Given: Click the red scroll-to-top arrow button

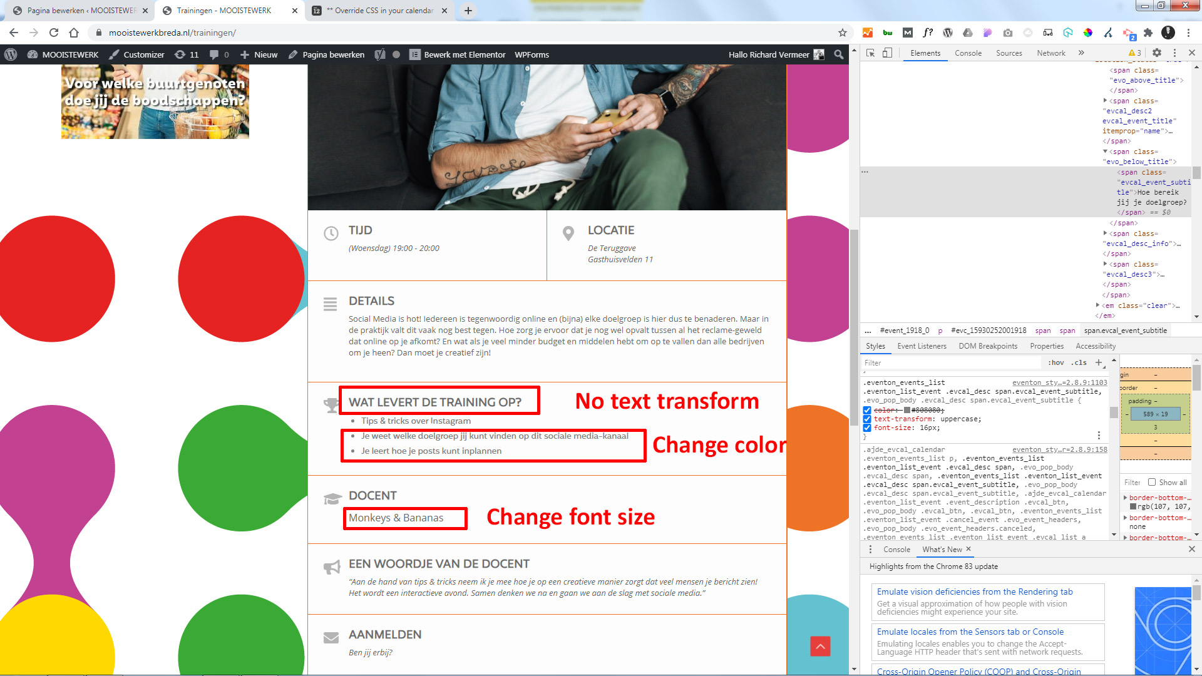Looking at the screenshot, I should [x=820, y=646].
